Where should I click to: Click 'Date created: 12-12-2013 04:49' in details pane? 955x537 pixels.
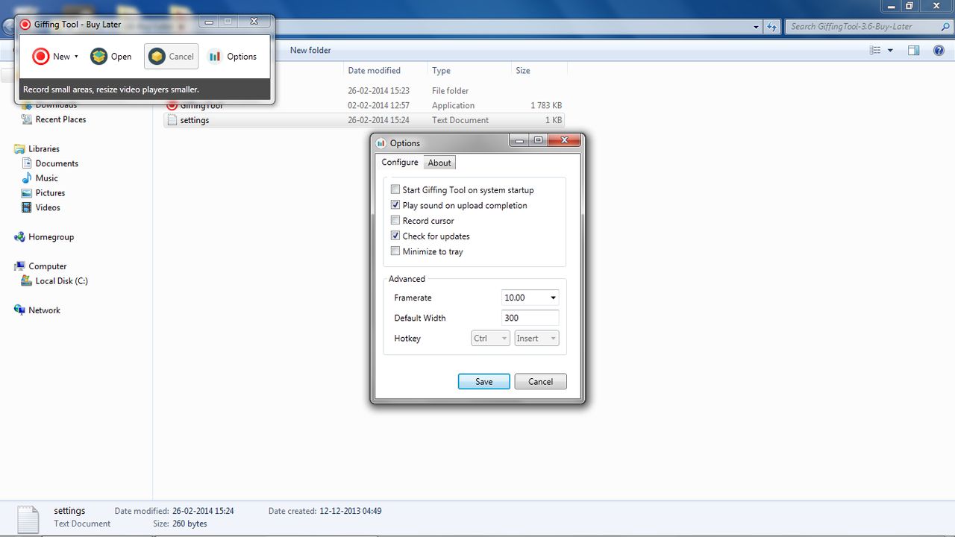point(325,511)
